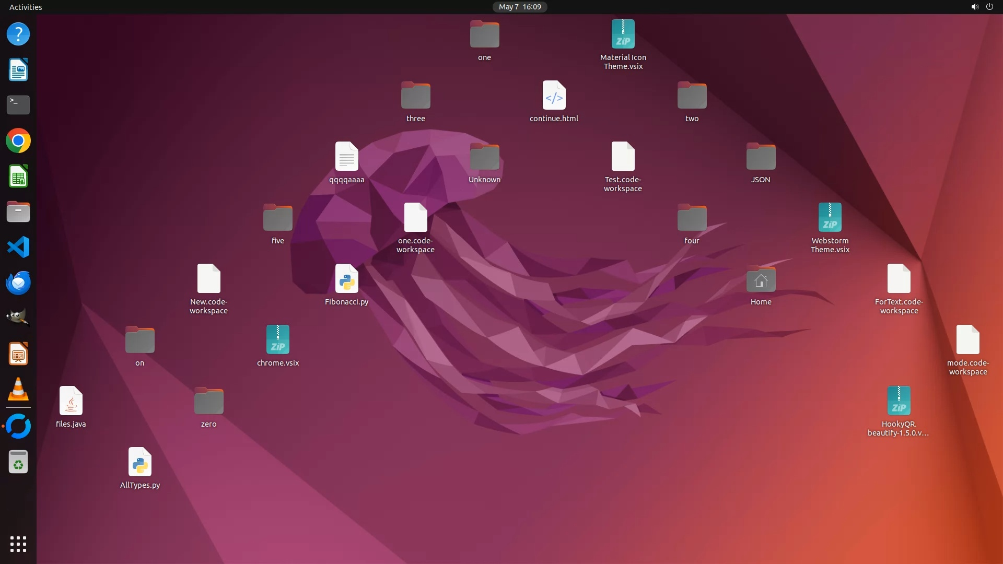Viewport: 1003px width, 564px height.
Task: Select the continue.html file icon
Action: 554,96
